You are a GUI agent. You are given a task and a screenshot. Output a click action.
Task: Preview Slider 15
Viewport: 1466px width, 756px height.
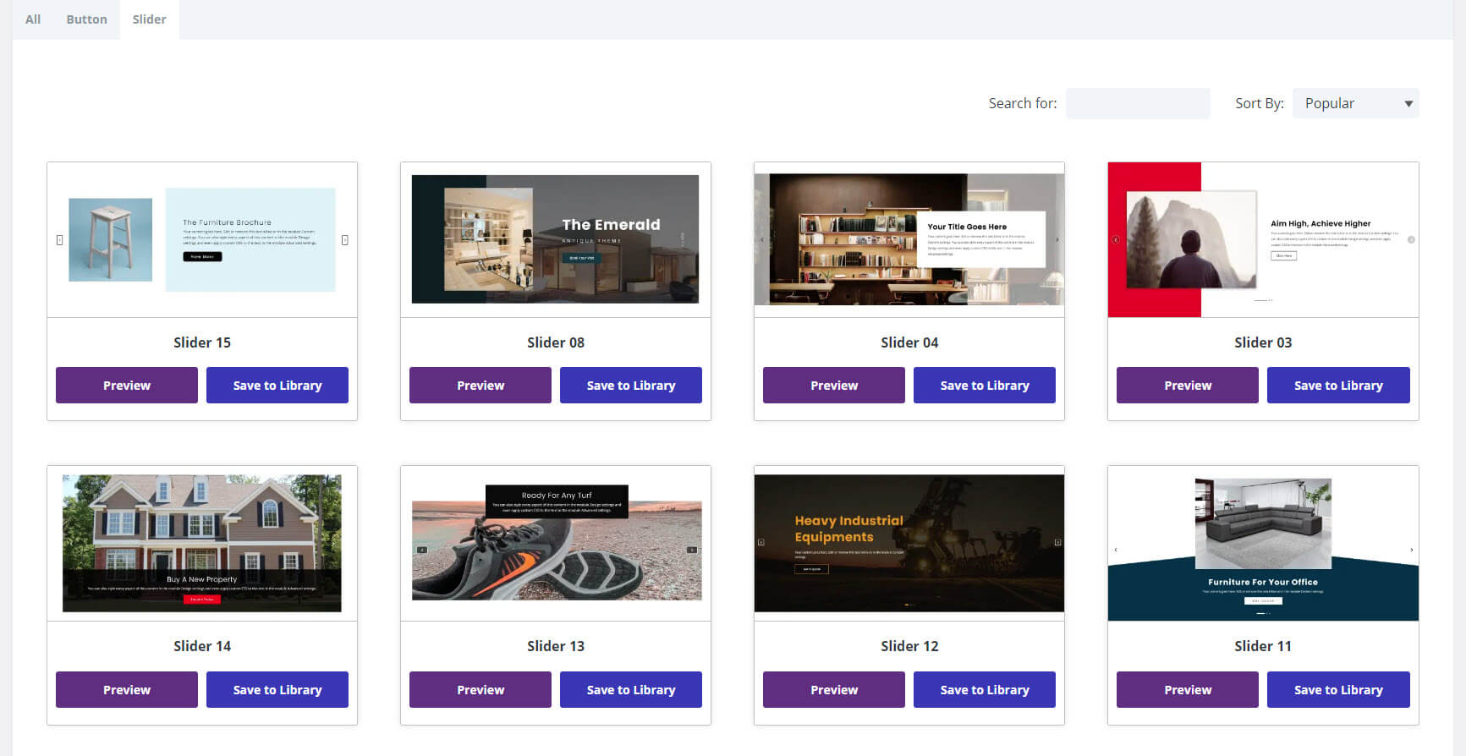point(127,385)
